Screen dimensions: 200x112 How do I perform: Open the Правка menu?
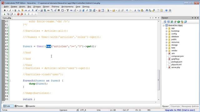click(14, 7)
